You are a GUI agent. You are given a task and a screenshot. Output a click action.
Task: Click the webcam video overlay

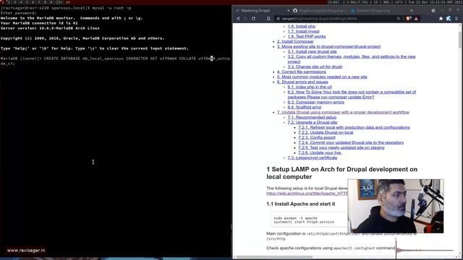click(x=396, y=206)
